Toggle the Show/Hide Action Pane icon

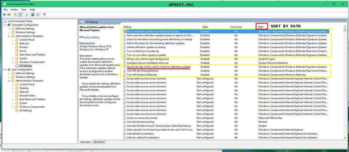38,15
